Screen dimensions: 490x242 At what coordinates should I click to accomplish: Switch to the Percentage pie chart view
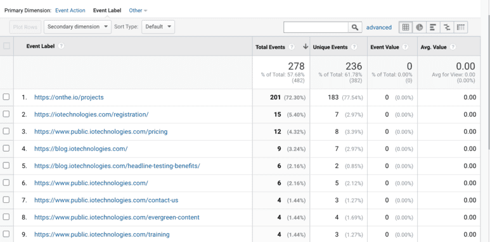tap(420, 27)
